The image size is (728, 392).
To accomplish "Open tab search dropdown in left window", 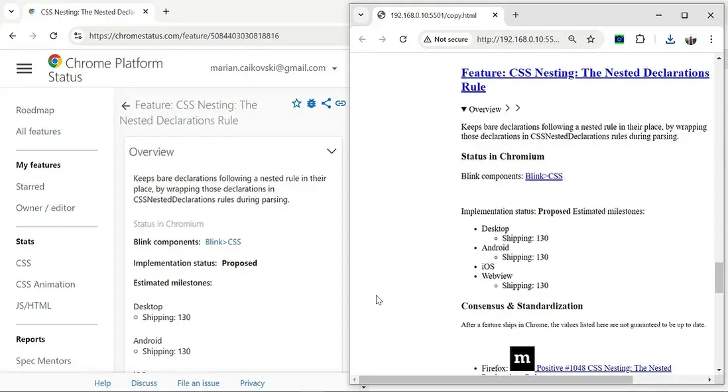I will click(11, 12).
